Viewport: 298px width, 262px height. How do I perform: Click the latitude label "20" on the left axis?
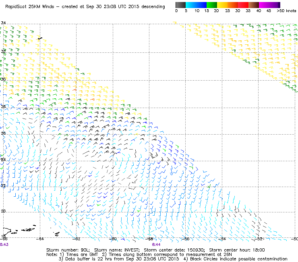click(3, 211)
